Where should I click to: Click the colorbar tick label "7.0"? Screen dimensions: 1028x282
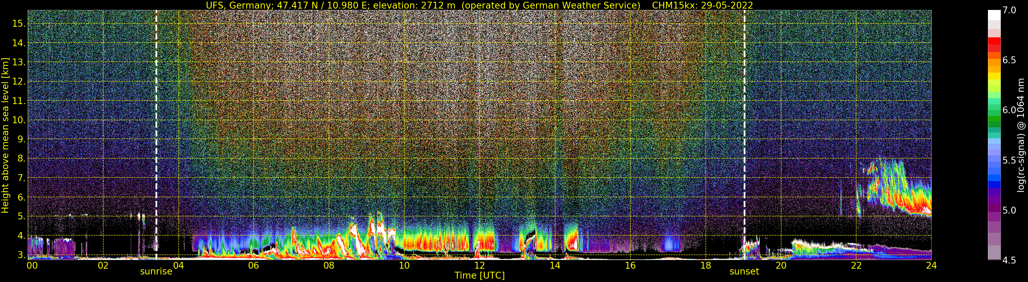[1009, 10]
